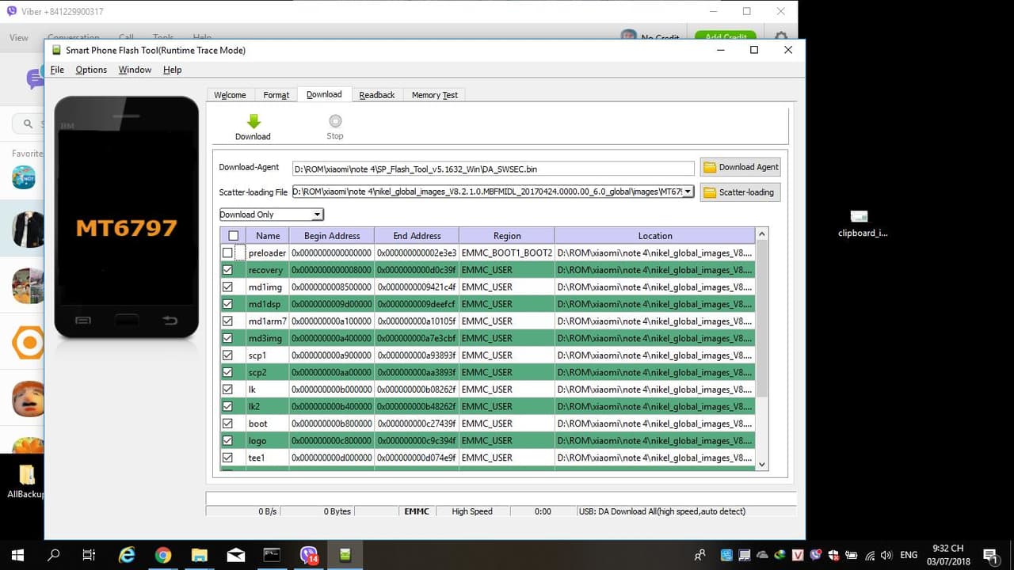Click the green Download arrow icon

[x=253, y=122]
